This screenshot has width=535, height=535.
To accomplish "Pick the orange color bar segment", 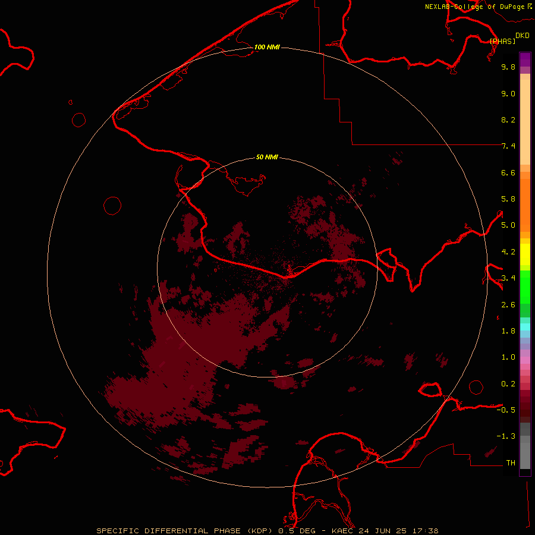I will tap(525, 205).
